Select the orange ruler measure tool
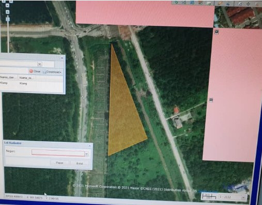The height and width of the screenshot is (205, 262). coord(220,3)
